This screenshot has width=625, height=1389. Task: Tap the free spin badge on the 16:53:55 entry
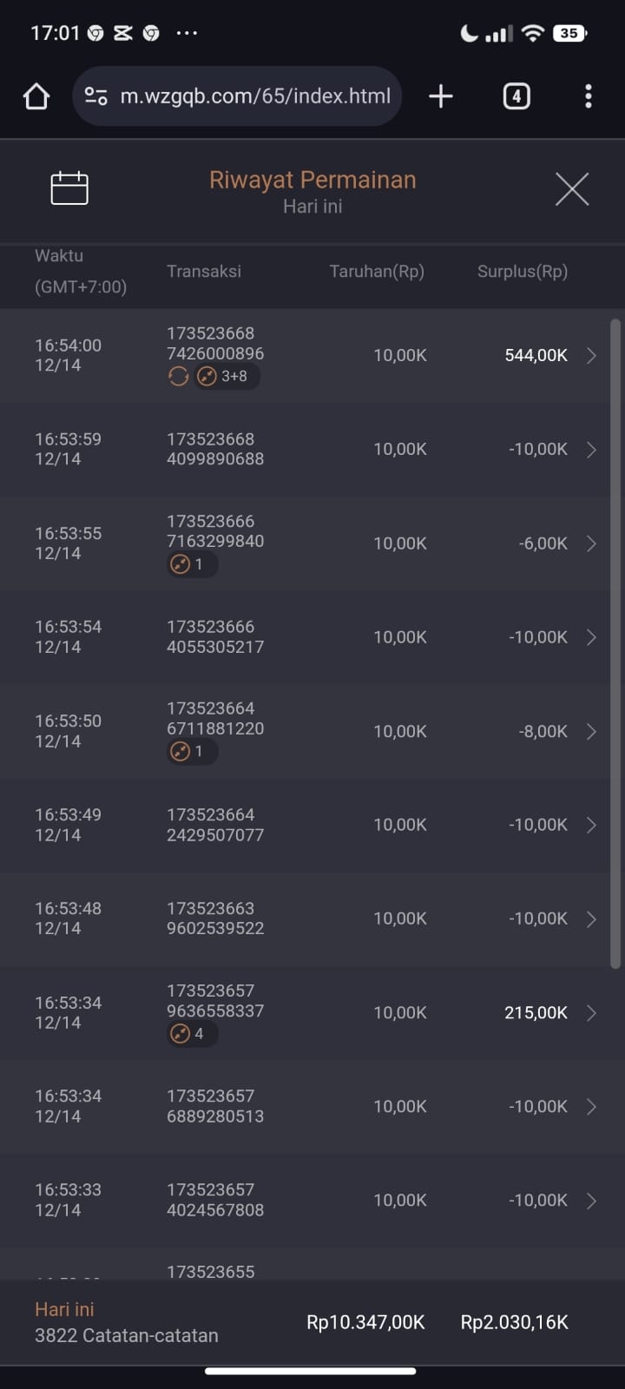[192, 564]
